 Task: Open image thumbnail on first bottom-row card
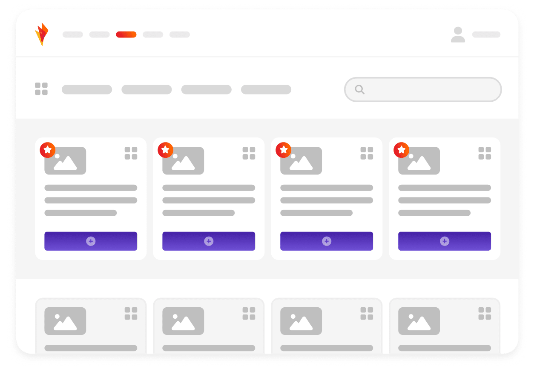(65, 321)
